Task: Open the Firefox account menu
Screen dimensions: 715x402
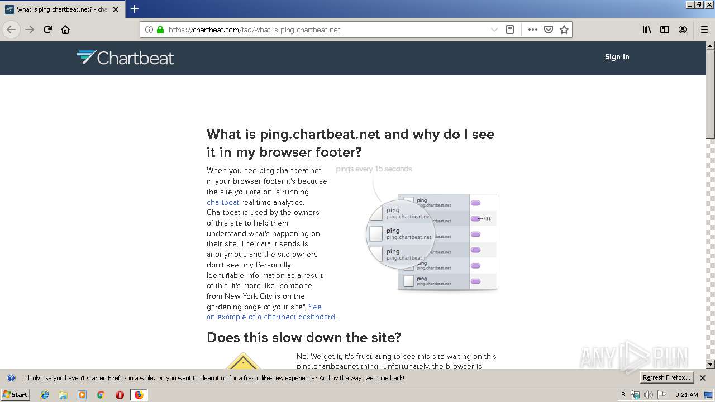Action: 683,30
